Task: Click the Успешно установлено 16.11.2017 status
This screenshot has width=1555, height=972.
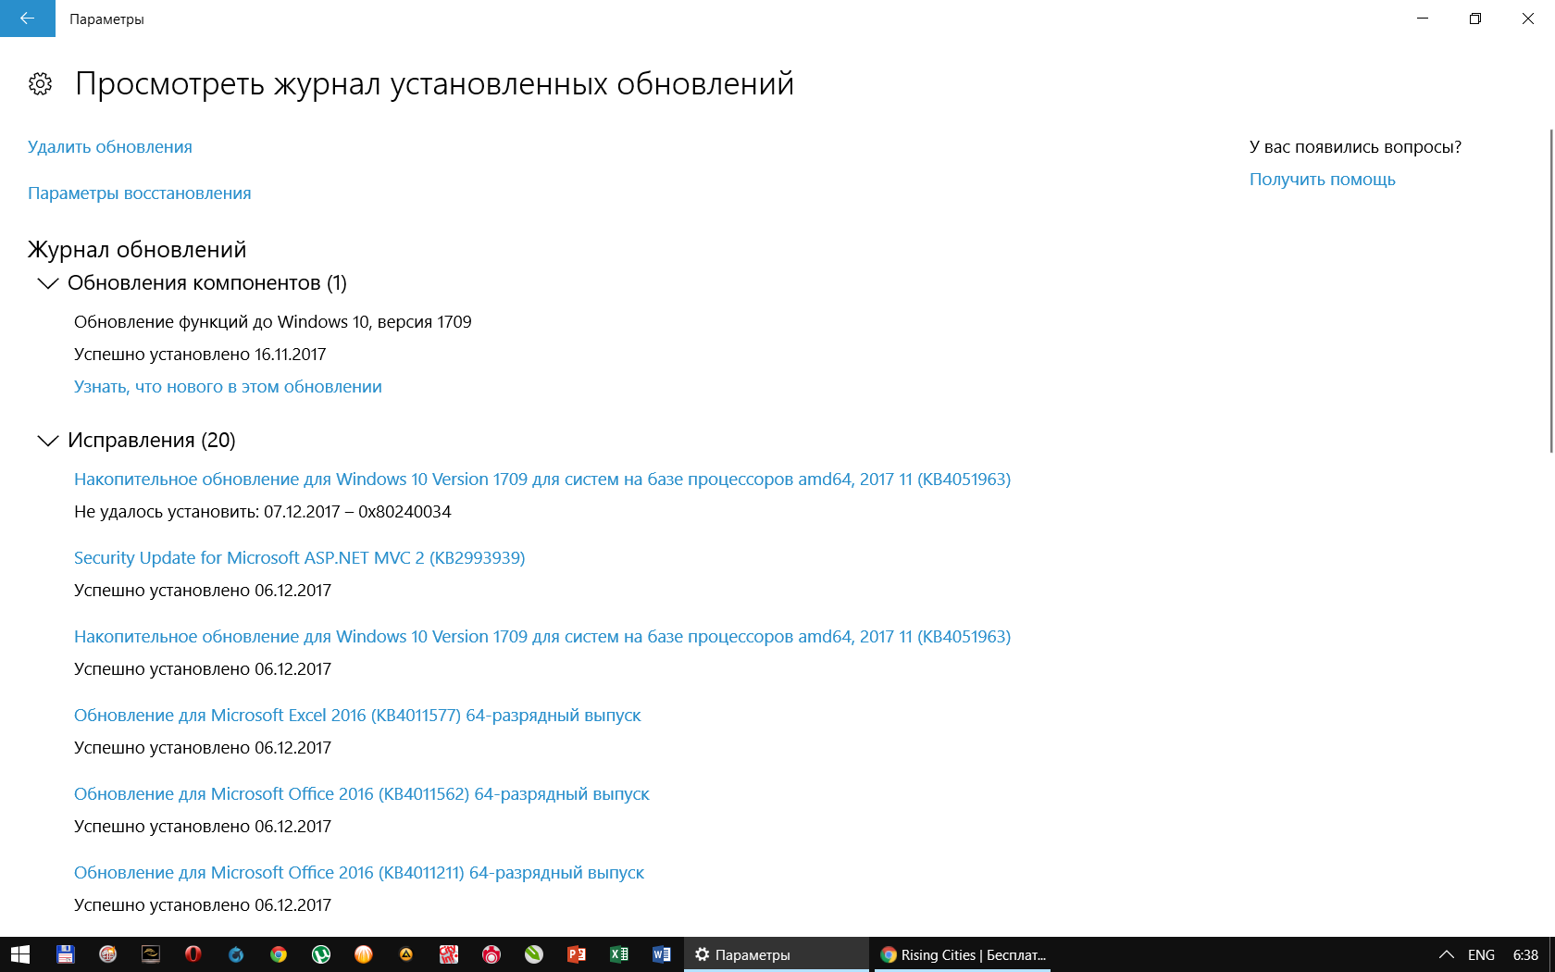Action: coord(200,355)
